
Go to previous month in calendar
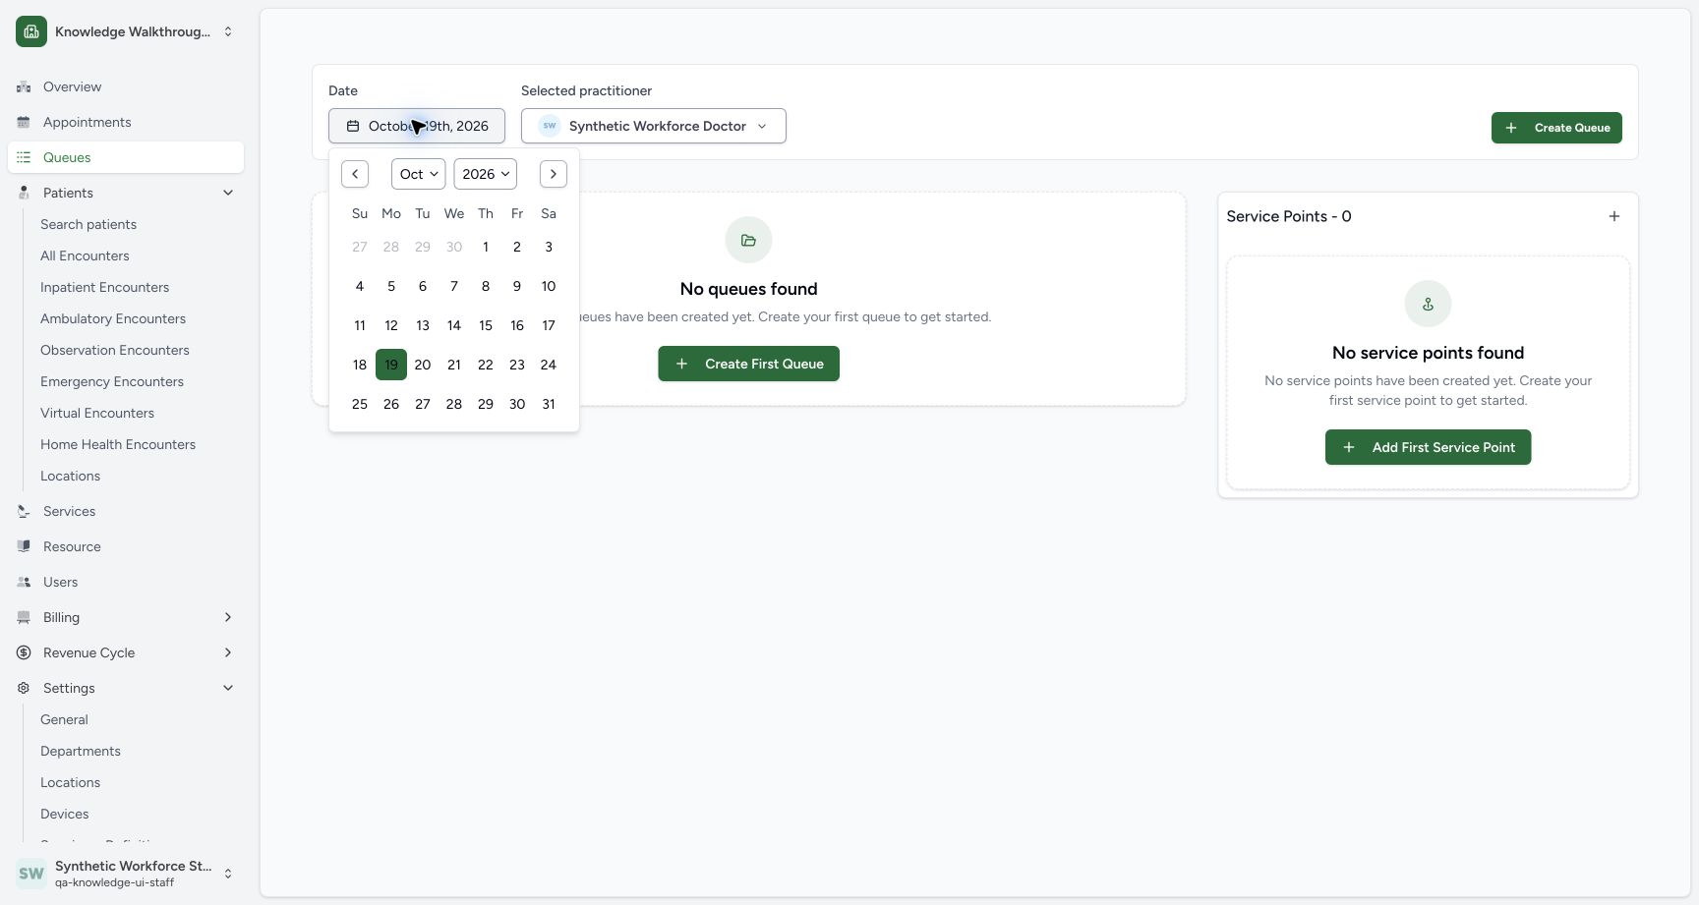[355, 174]
